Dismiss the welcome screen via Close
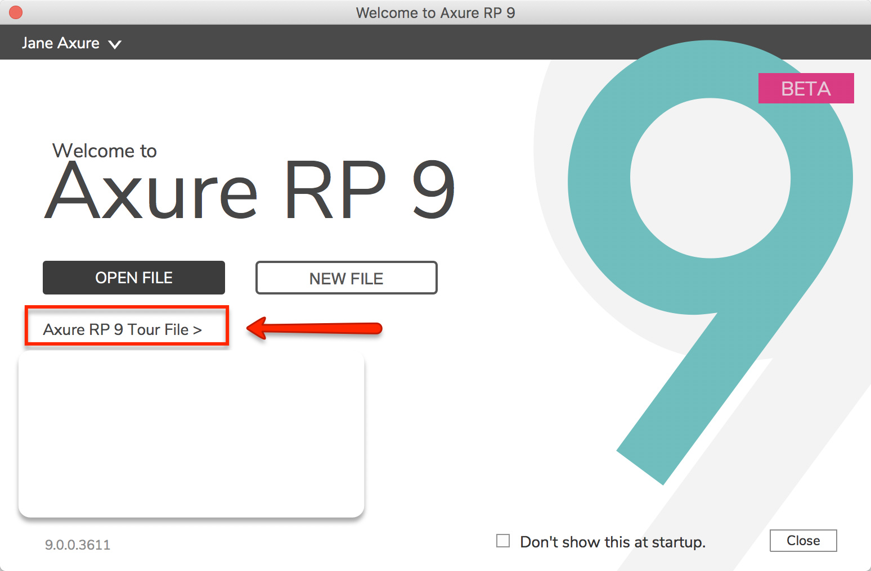The image size is (871, 571). tap(803, 540)
